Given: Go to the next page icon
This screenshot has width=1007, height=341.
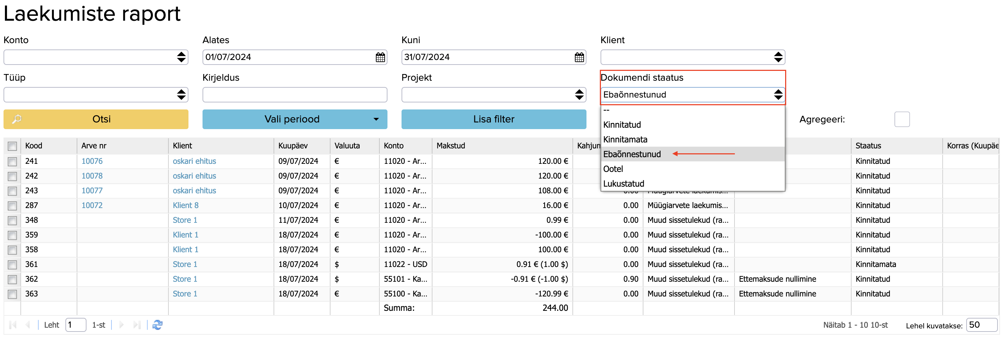Looking at the screenshot, I should click(x=121, y=325).
